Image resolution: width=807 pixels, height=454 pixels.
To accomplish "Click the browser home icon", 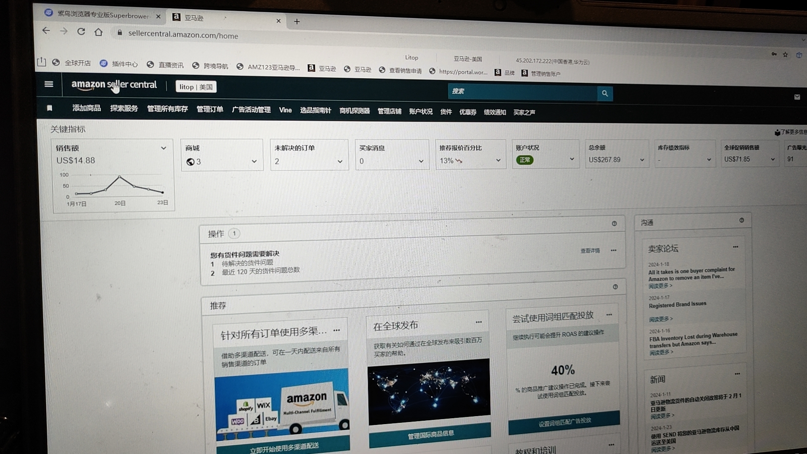I will click(98, 32).
